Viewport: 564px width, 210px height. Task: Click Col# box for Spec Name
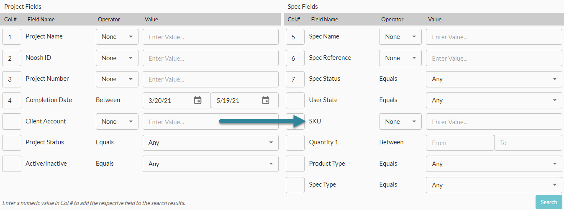click(295, 37)
